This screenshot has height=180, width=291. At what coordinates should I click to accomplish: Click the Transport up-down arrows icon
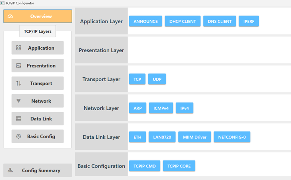pos(19,83)
